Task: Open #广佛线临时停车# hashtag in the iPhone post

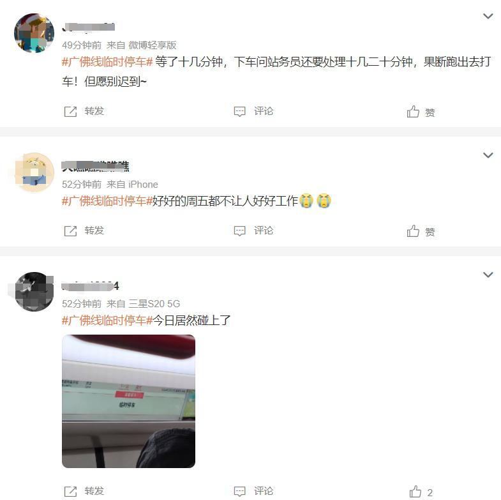Action: (107, 201)
